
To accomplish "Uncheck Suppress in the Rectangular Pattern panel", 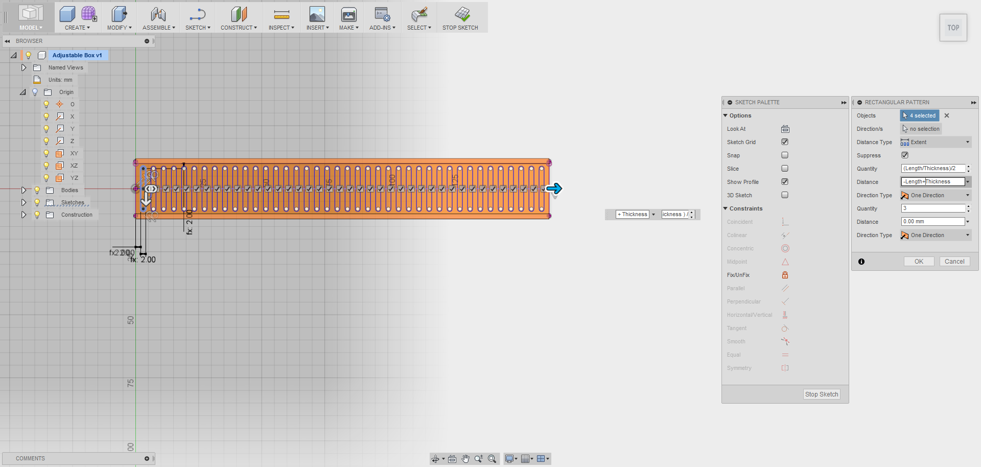I will coord(905,155).
